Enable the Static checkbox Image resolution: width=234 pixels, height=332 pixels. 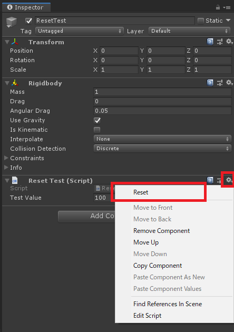click(201, 21)
